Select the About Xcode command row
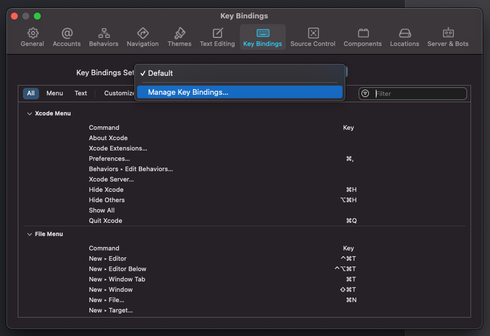490x336 pixels. click(244, 138)
